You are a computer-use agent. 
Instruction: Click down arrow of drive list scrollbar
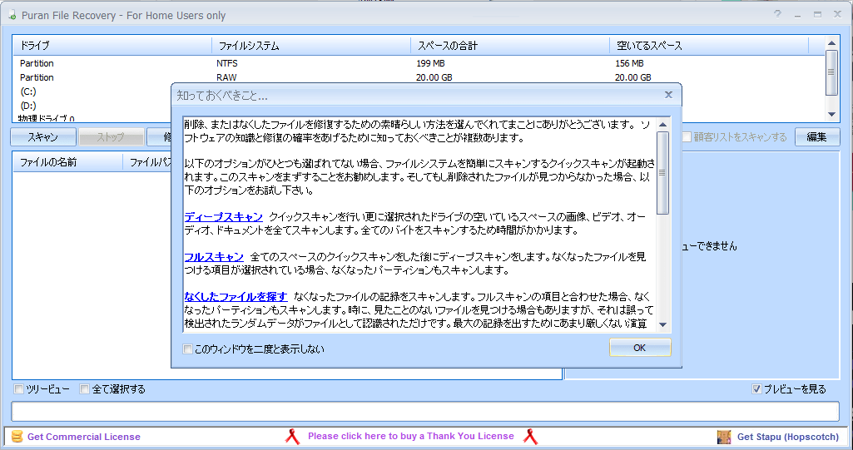[832, 115]
